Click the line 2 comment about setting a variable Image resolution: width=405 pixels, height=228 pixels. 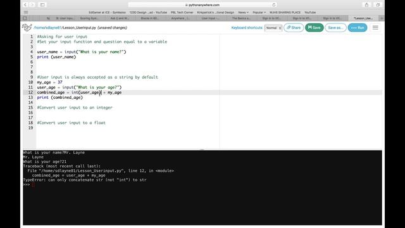[102, 42]
